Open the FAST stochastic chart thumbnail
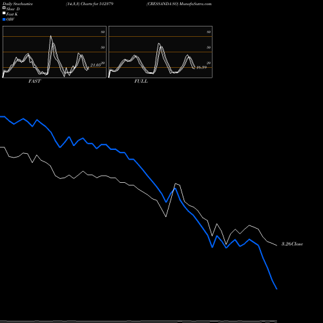This screenshot has height=323, width=323. coord(54,52)
